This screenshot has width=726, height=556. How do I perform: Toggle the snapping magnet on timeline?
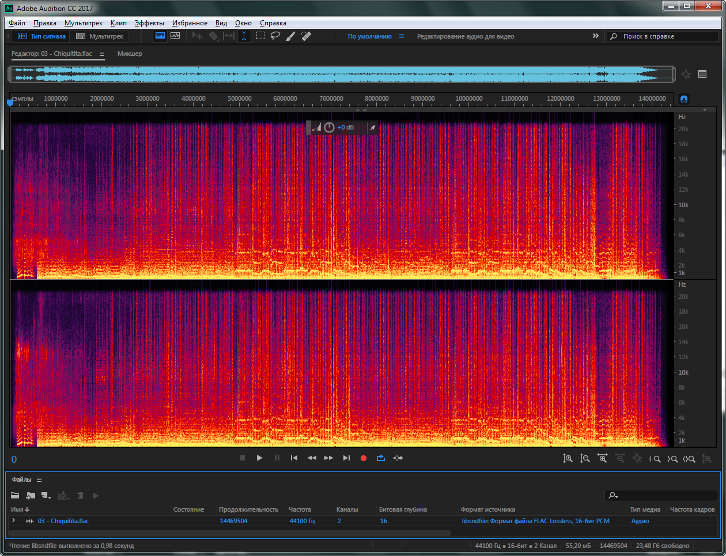[683, 99]
